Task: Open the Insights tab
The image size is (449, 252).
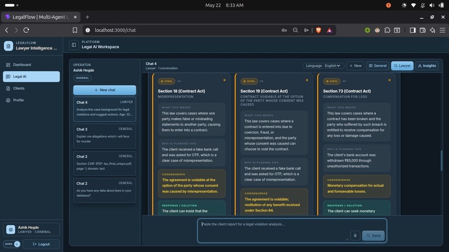Action: 427,66
